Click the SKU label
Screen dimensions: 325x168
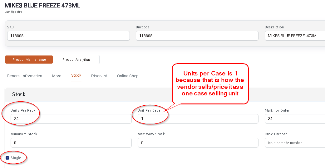[11, 27]
